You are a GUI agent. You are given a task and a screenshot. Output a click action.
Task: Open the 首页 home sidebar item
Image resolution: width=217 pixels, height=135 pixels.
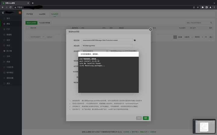11,19
